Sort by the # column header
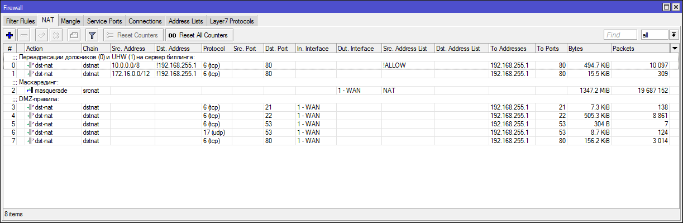 9,49
